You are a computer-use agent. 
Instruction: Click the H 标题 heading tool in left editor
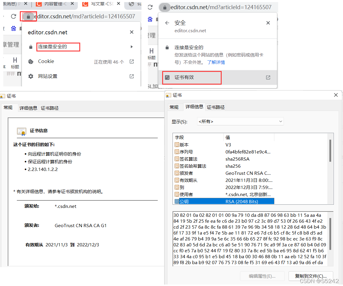15,63
